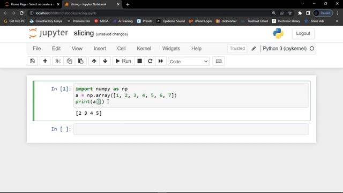Open the command palette keyboard icon
The height and width of the screenshot is (193, 343).
(219, 61)
